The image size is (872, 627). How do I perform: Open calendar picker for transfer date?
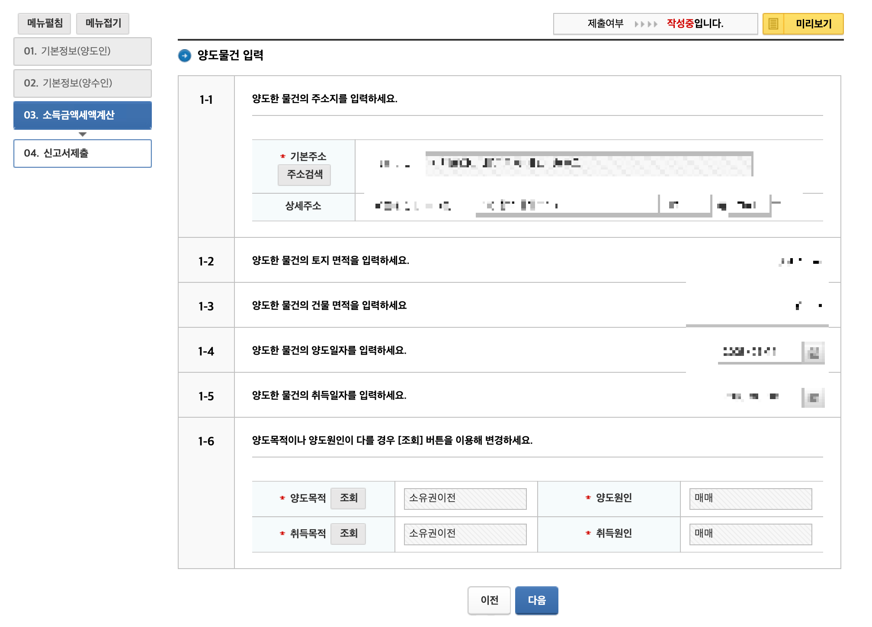click(x=813, y=352)
